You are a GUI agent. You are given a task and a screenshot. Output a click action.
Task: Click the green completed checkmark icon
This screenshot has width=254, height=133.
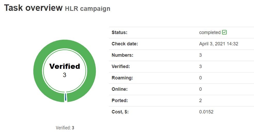tap(224, 32)
